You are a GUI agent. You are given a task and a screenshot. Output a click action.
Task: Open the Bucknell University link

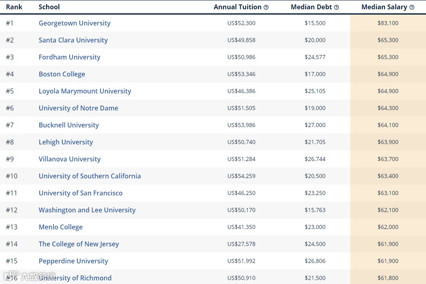pyautogui.click(x=69, y=125)
